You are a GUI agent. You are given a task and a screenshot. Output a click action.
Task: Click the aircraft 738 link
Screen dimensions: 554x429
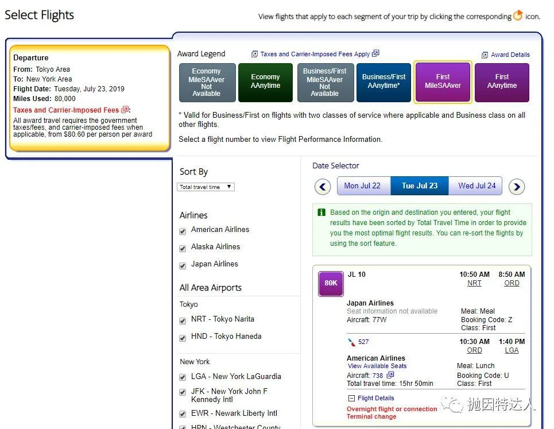[377, 375]
